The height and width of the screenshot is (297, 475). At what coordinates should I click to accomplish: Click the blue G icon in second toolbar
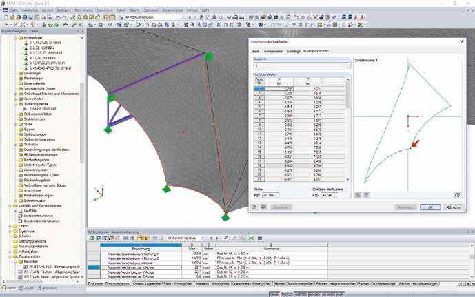119,25
